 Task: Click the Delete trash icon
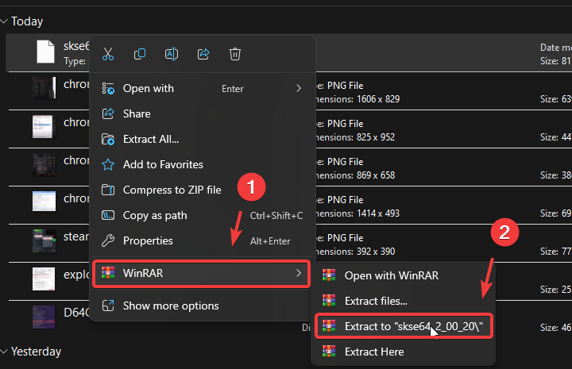(x=235, y=54)
